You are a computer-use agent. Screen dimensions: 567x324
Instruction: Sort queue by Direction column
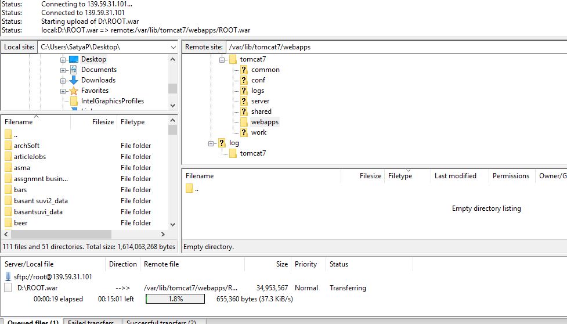click(123, 264)
